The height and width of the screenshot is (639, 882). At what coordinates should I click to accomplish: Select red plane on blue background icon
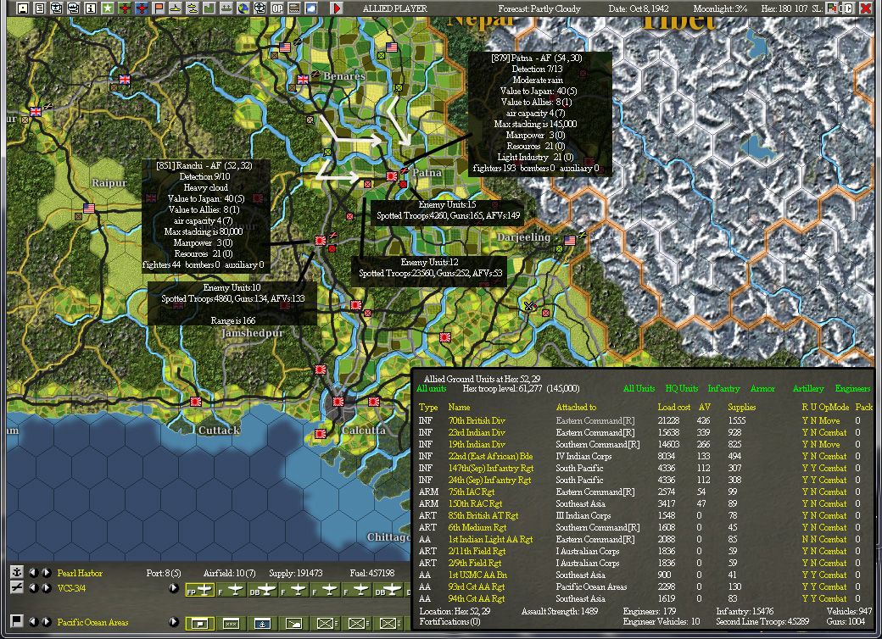tap(141, 8)
